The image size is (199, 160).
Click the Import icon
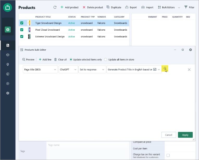[x=143, y=7]
